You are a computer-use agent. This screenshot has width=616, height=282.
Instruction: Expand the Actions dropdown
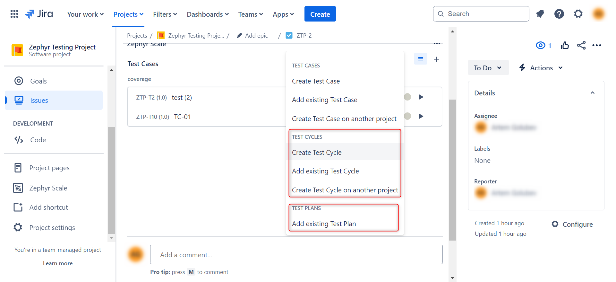point(541,68)
